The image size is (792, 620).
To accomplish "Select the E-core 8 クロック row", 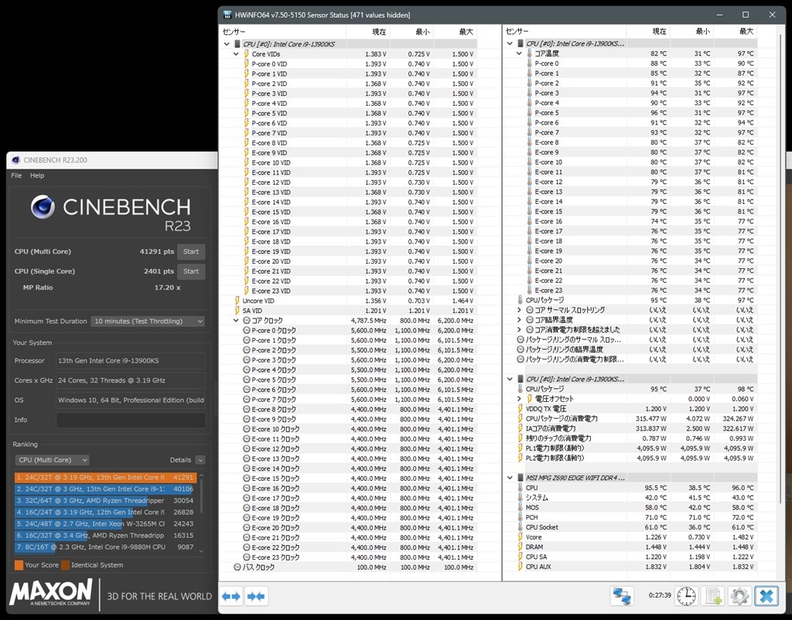I will 349,410.
